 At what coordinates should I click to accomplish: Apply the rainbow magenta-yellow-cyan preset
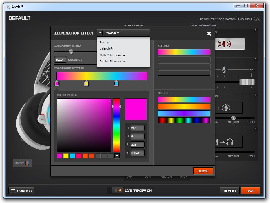(184, 99)
